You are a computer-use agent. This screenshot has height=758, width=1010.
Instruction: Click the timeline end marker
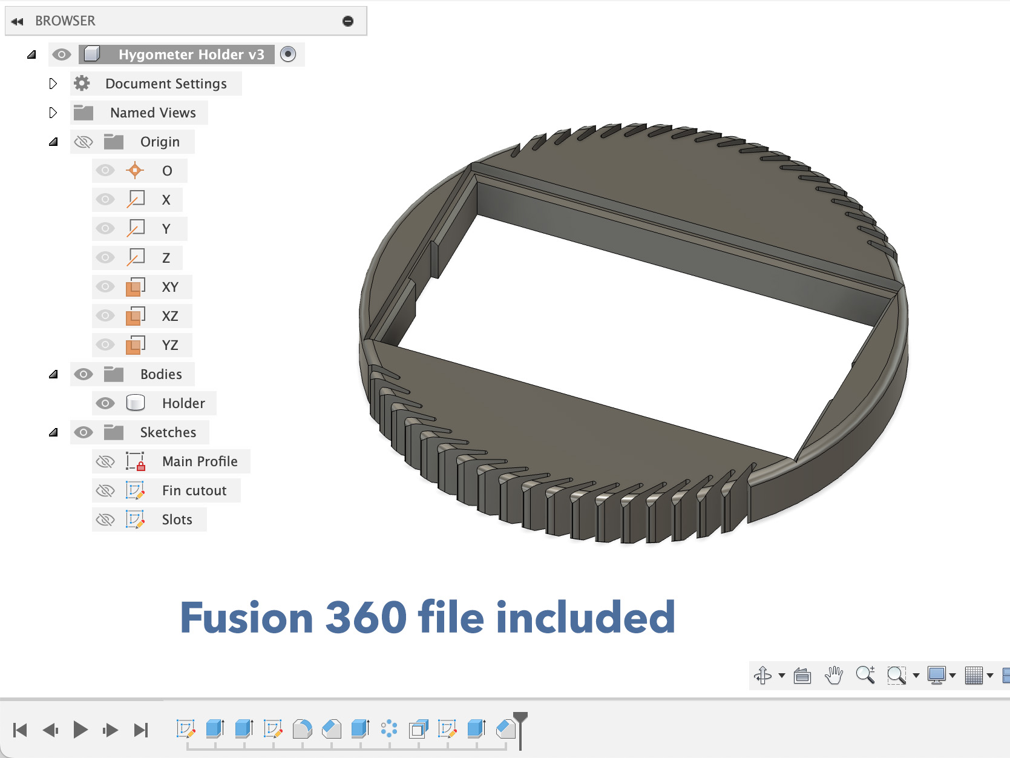[x=520, y=730]
